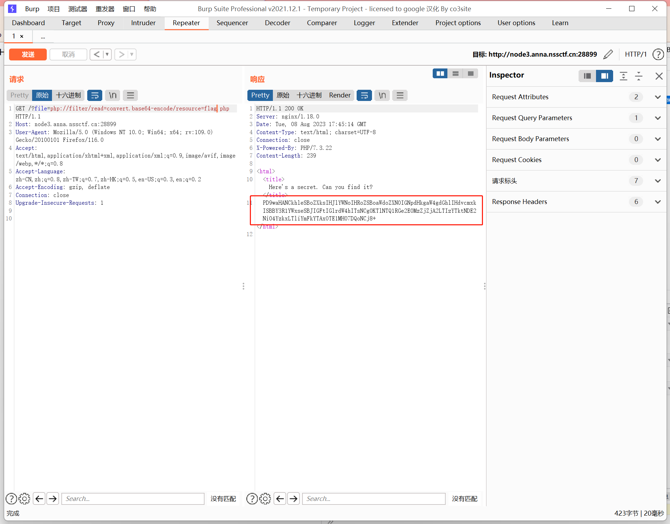Go to next request search match
Image resolution: width=670 pixels, height=524 pixels.
pos(53,498)
